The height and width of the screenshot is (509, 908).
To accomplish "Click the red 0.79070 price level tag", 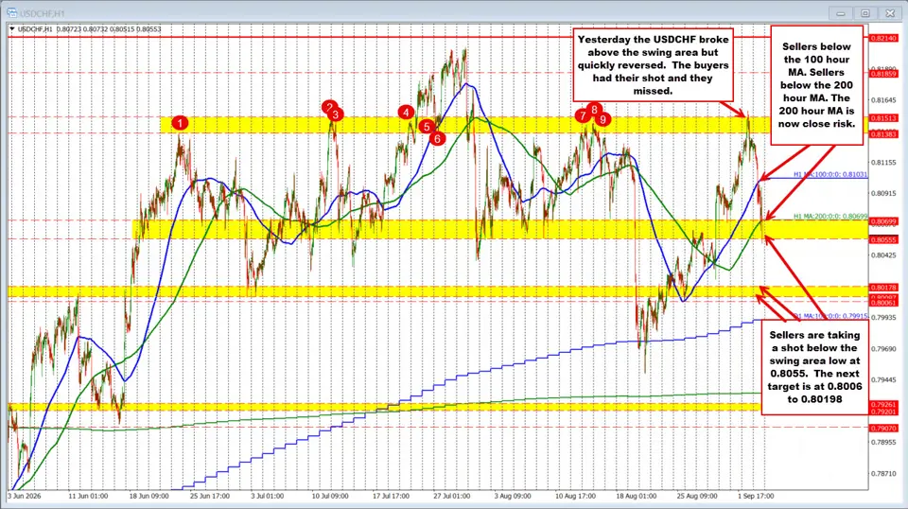I will click(x=883, y=429).
